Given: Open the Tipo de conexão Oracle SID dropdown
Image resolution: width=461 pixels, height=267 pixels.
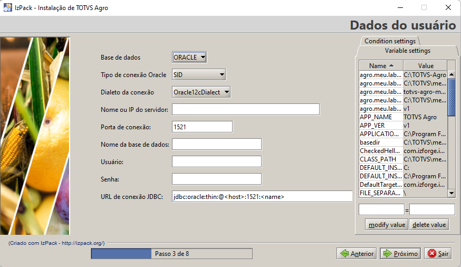Looking at the screenshot, I should [x=199, y=75].
